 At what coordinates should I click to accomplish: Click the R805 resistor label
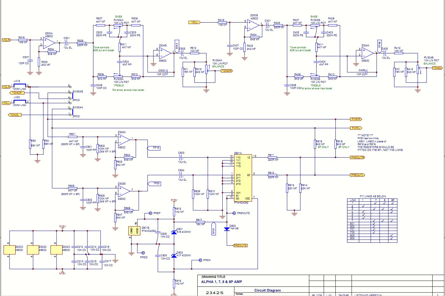[71, 186]
